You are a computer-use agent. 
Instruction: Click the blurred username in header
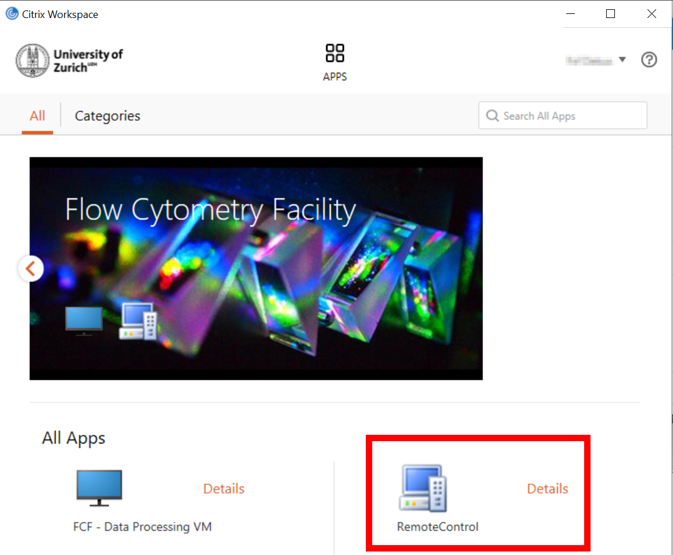point(589,61)
